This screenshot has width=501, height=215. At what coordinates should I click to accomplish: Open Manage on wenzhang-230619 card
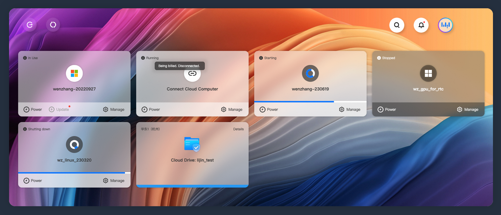[350, 110]
